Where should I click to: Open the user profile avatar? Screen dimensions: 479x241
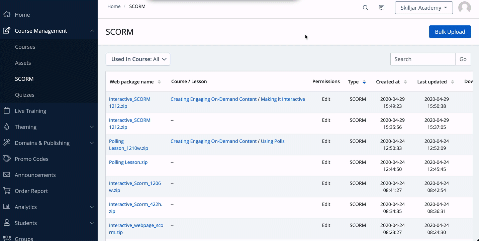coord(464,8)
